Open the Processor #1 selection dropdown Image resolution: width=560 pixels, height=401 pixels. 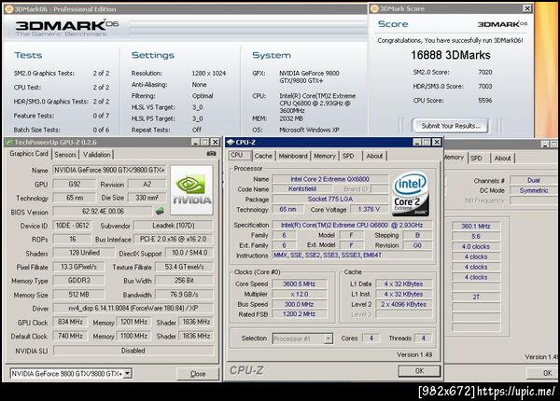329,339
